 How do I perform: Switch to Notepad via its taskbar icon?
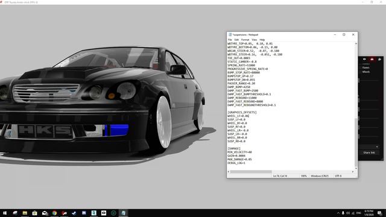coord(123,213)
